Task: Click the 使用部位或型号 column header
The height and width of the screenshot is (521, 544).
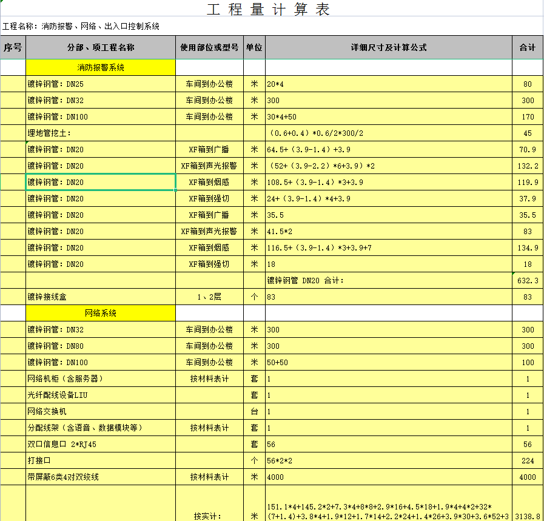Action: (209, 47)
